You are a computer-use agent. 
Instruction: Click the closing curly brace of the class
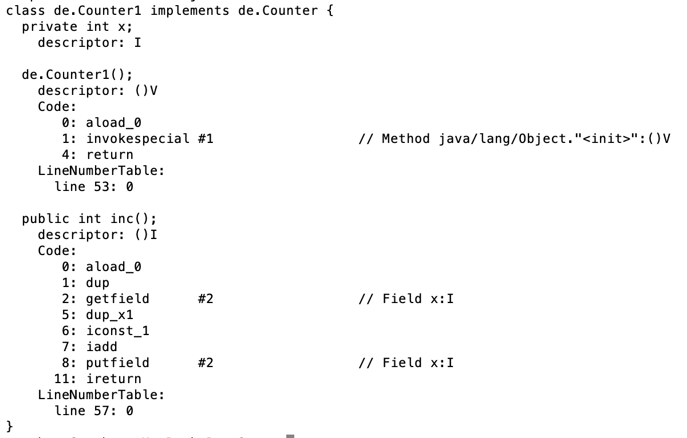point(9,427)
